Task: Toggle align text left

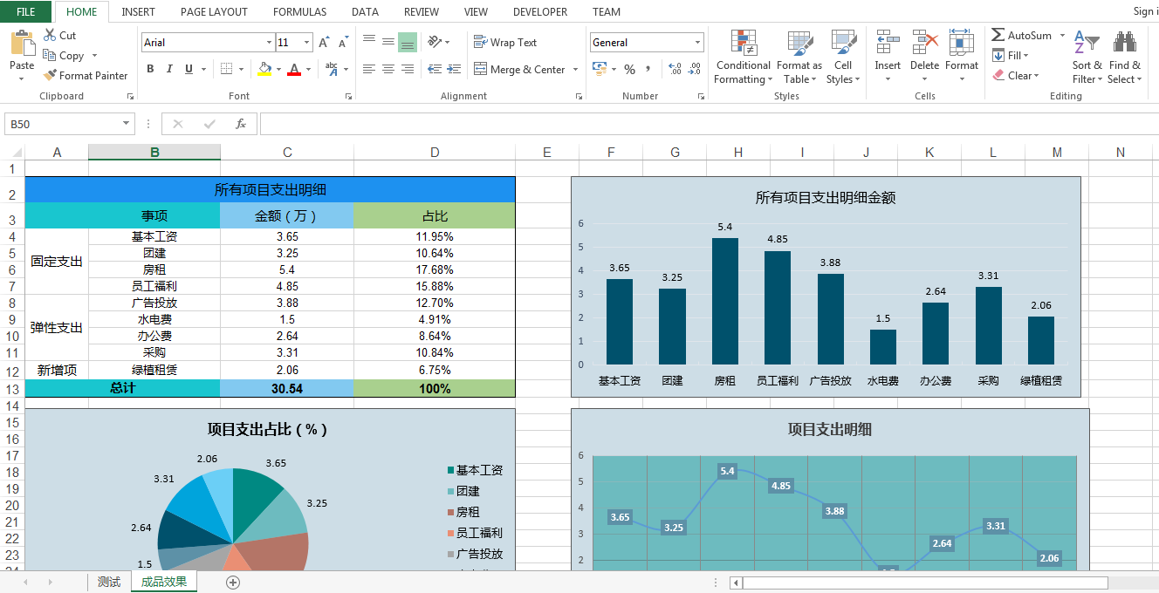Action: [x=369, y=69]
